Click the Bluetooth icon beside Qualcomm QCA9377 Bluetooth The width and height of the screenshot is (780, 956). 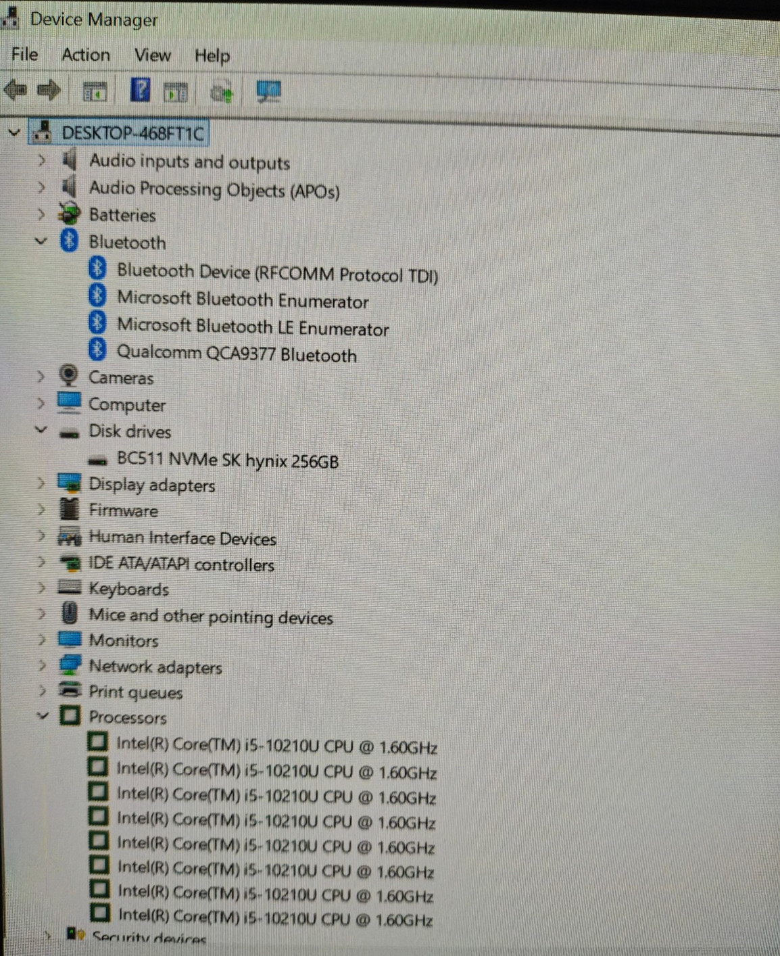[97, 350]
